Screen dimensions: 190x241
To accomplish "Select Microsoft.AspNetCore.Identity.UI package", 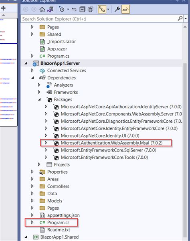I will 100,136.
